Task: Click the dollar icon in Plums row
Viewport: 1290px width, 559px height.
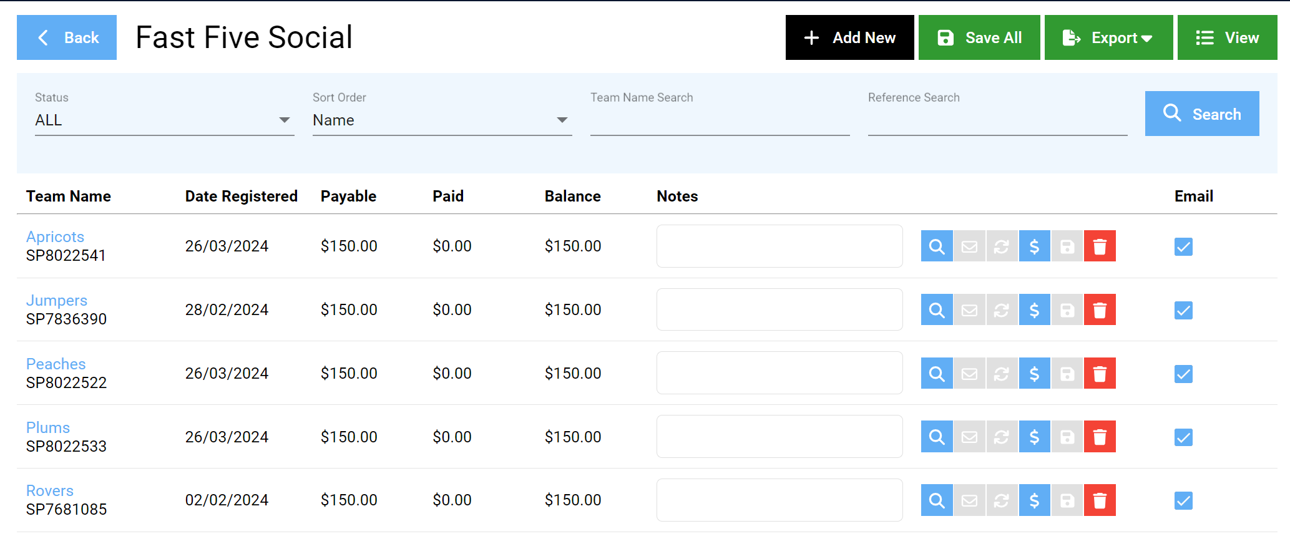Action: click(x=1034, y=437)
